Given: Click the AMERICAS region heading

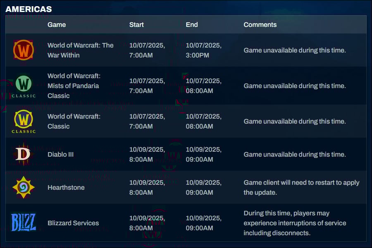Looking at the screenshot, I should tap(29, 9).
